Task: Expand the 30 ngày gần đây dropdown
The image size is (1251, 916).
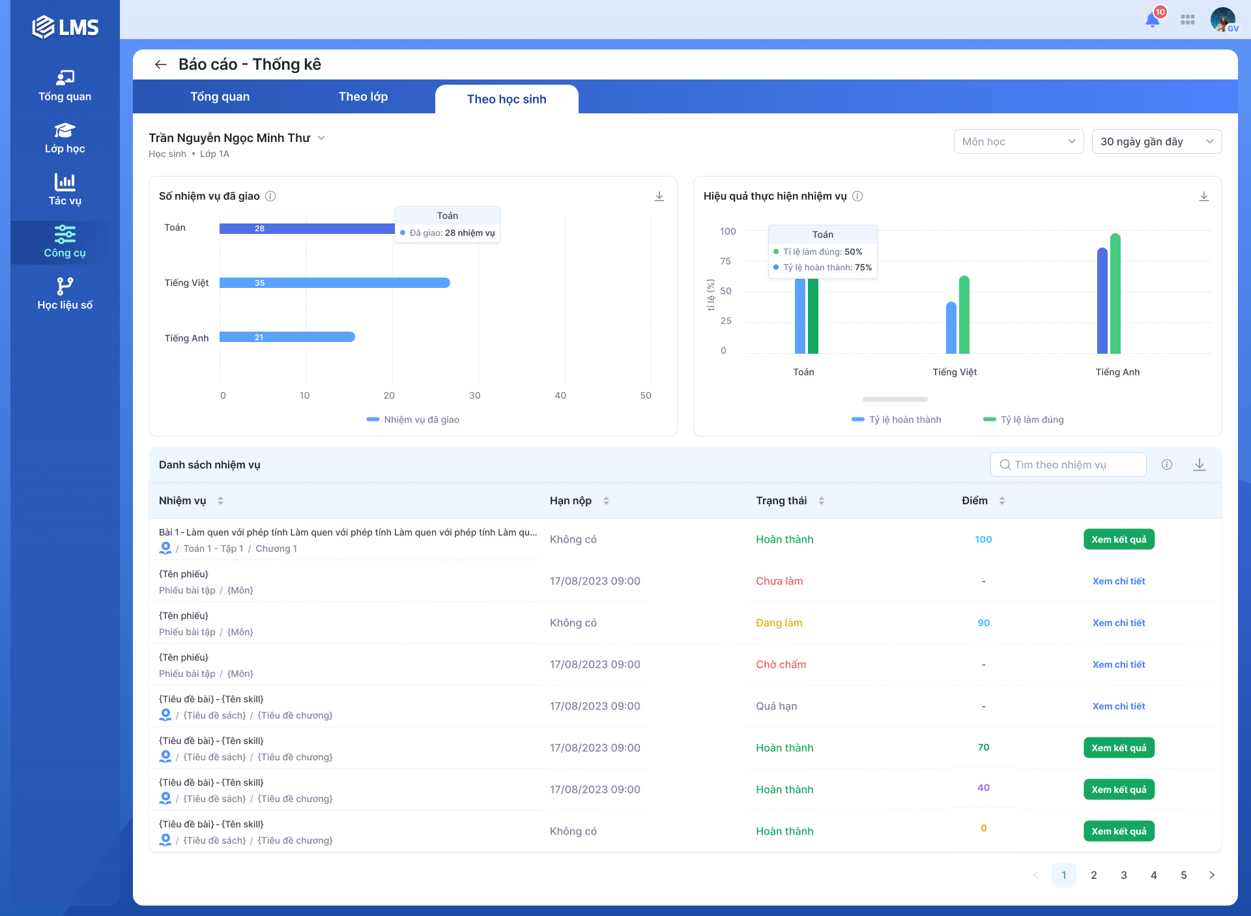Action: pyautogui.click(x=1156, y=141)
